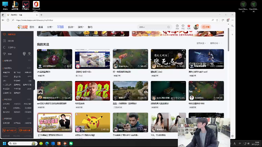Viewport: 262px width, 147px height.
Task: Expand the 分类 category dropdown
Action: (50, 27)
